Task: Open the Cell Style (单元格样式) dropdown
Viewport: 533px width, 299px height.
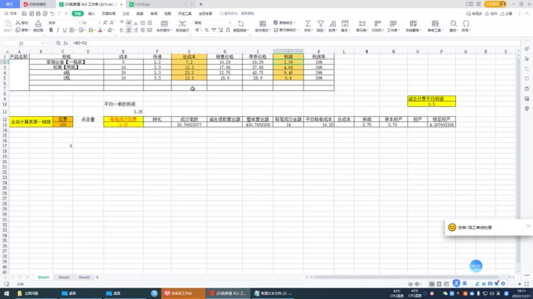Action: pos(286,30)
